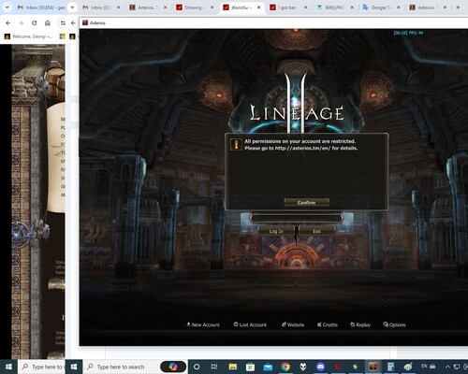
Task: Open the Replay option
Action: pyautogui.click(x=360, y=324)
